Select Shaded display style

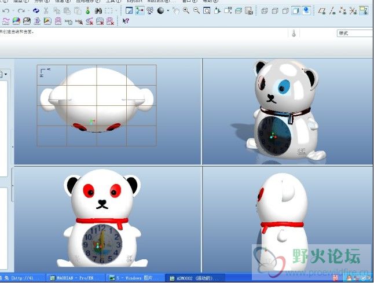point(296,11)
